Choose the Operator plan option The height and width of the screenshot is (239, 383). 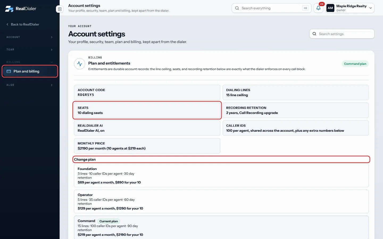click(x=221, y=202)
